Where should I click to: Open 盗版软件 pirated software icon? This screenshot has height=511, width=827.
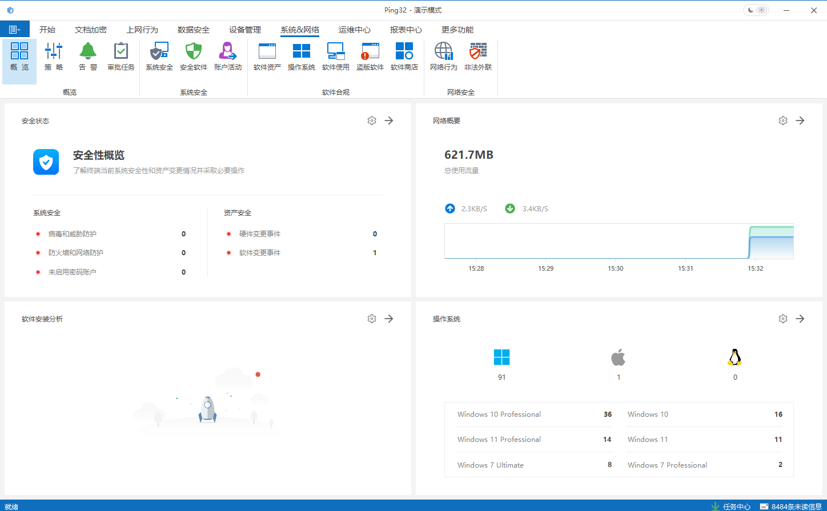coord(370,57)
